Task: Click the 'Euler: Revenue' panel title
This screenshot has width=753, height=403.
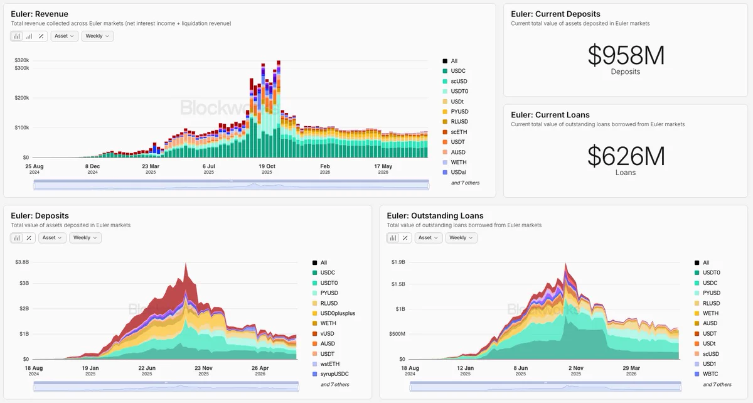Action: click(40, 14)
